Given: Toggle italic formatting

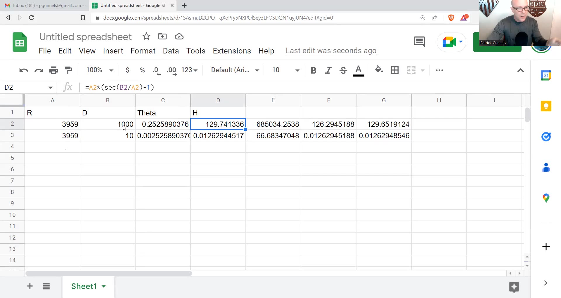Looking at the screenshot, I should [x=328, y=70].
